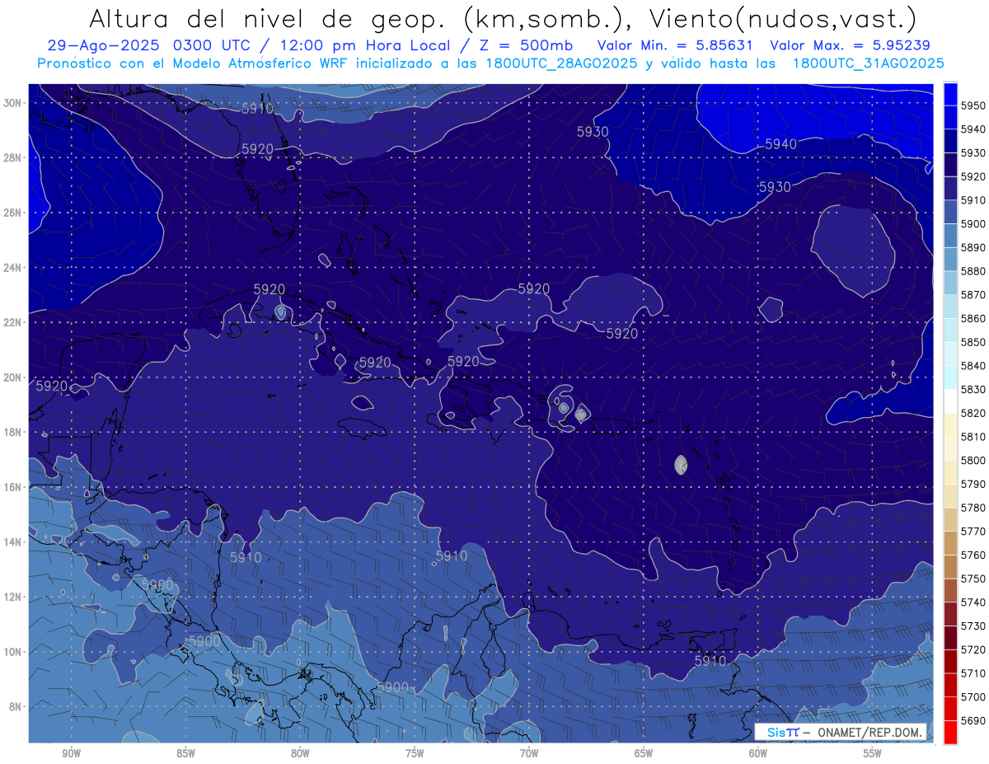This screenshot has height=764, width=989.
Task: Click the 5750 colorbar value
Action: (x=973, y=579)
